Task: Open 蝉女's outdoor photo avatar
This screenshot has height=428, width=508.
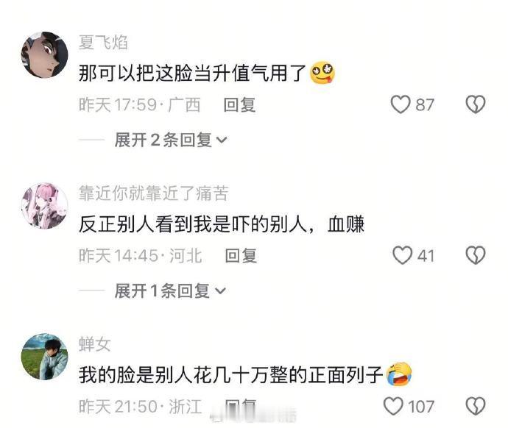Action: click(x=44, y=357)
